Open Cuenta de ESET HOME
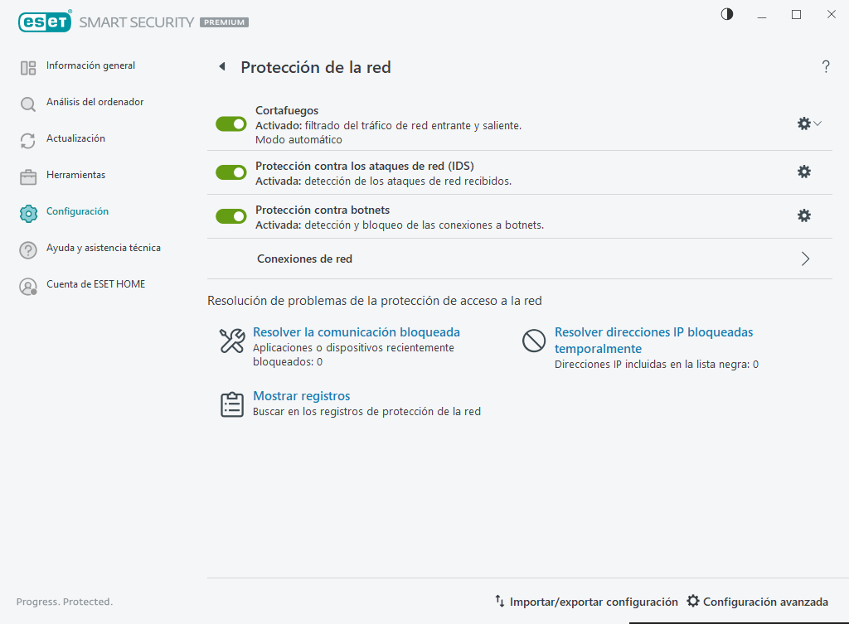The width and height of the screenshot is (849, 624). (x=95, y=284)
